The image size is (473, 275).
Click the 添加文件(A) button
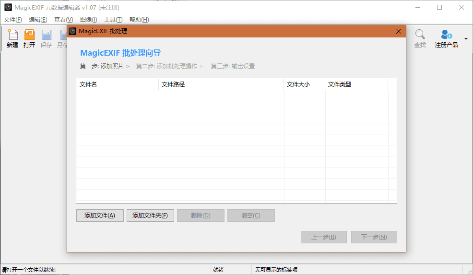point(100,215)
